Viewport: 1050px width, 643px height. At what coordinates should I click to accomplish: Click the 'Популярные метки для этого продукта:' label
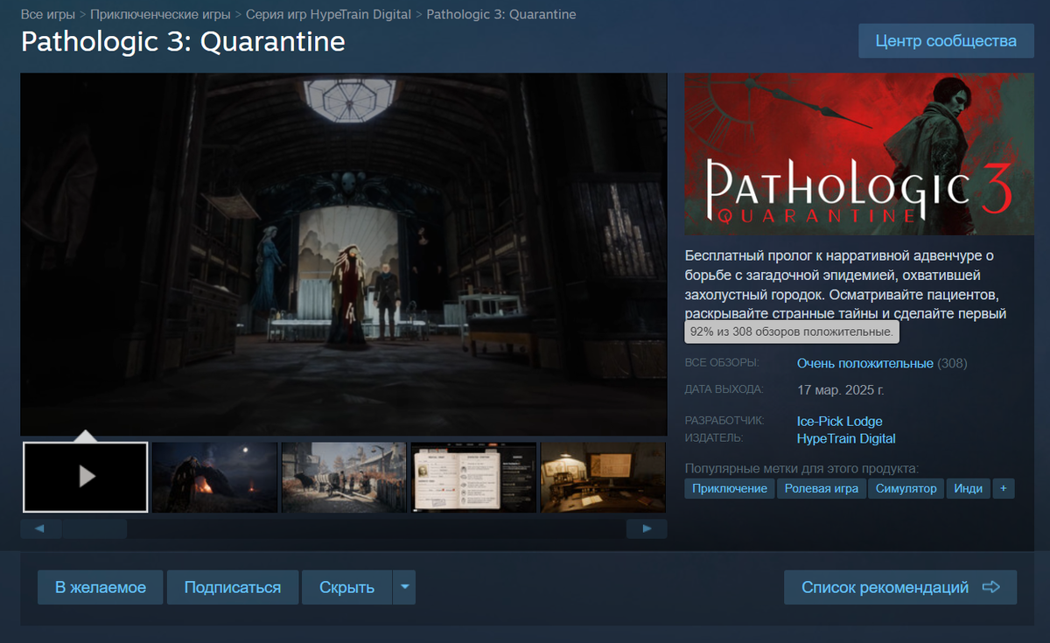coord(801,468)
